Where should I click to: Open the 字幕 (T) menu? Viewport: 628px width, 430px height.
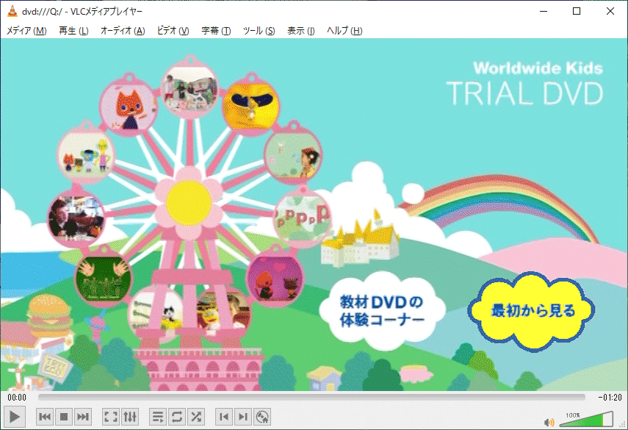(x=216, y=31)
